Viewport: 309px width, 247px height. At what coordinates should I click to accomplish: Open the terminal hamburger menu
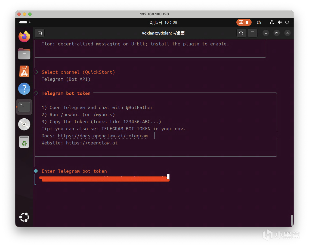tap(253, 33)
